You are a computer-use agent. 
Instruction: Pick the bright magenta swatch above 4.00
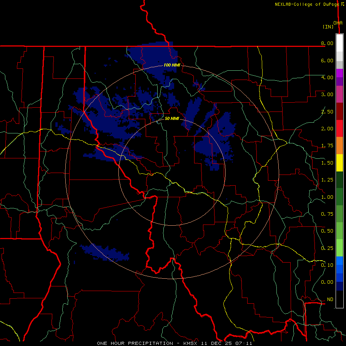(x=339, y=73)
